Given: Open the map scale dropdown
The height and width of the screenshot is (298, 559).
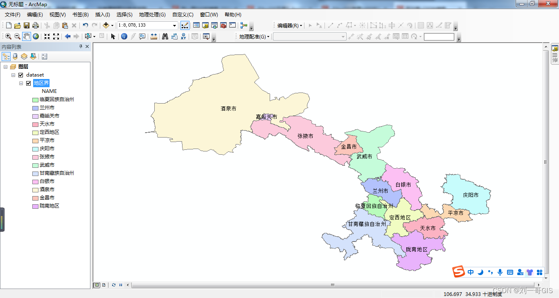Looking at the screenshot, I should coord(174,25).
